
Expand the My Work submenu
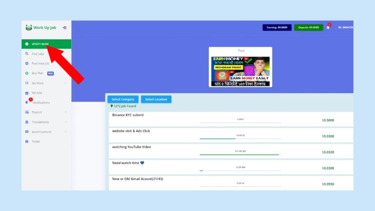(x=66, y=83)
